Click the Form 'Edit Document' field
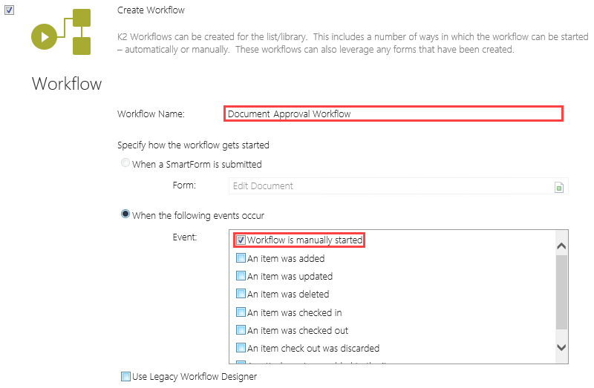Viewport: 594px width, 388px height. coord(391,186)
